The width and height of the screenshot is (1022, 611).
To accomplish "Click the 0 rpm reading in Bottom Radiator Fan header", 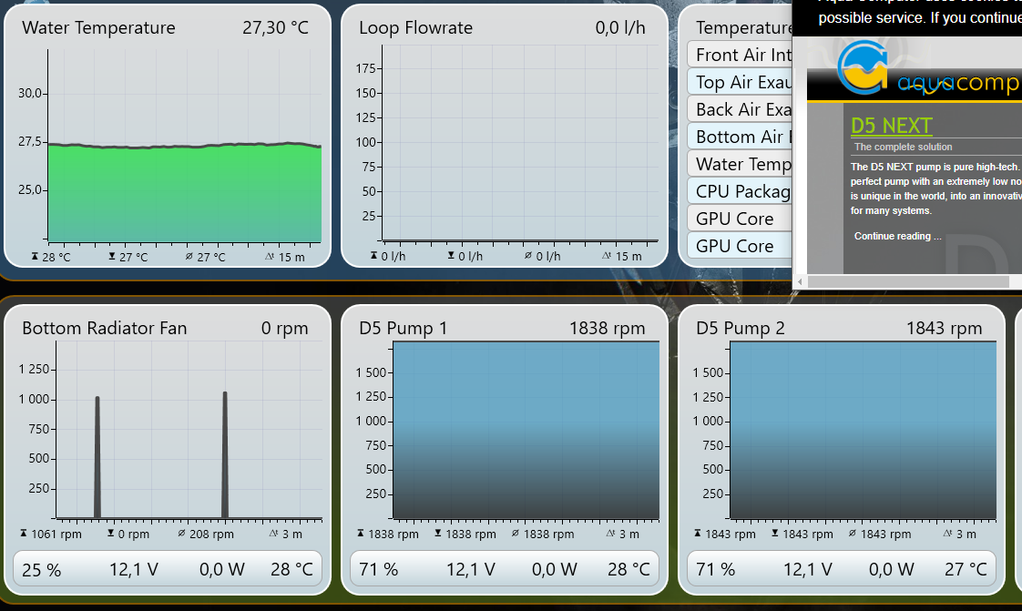I will (285, 329).
